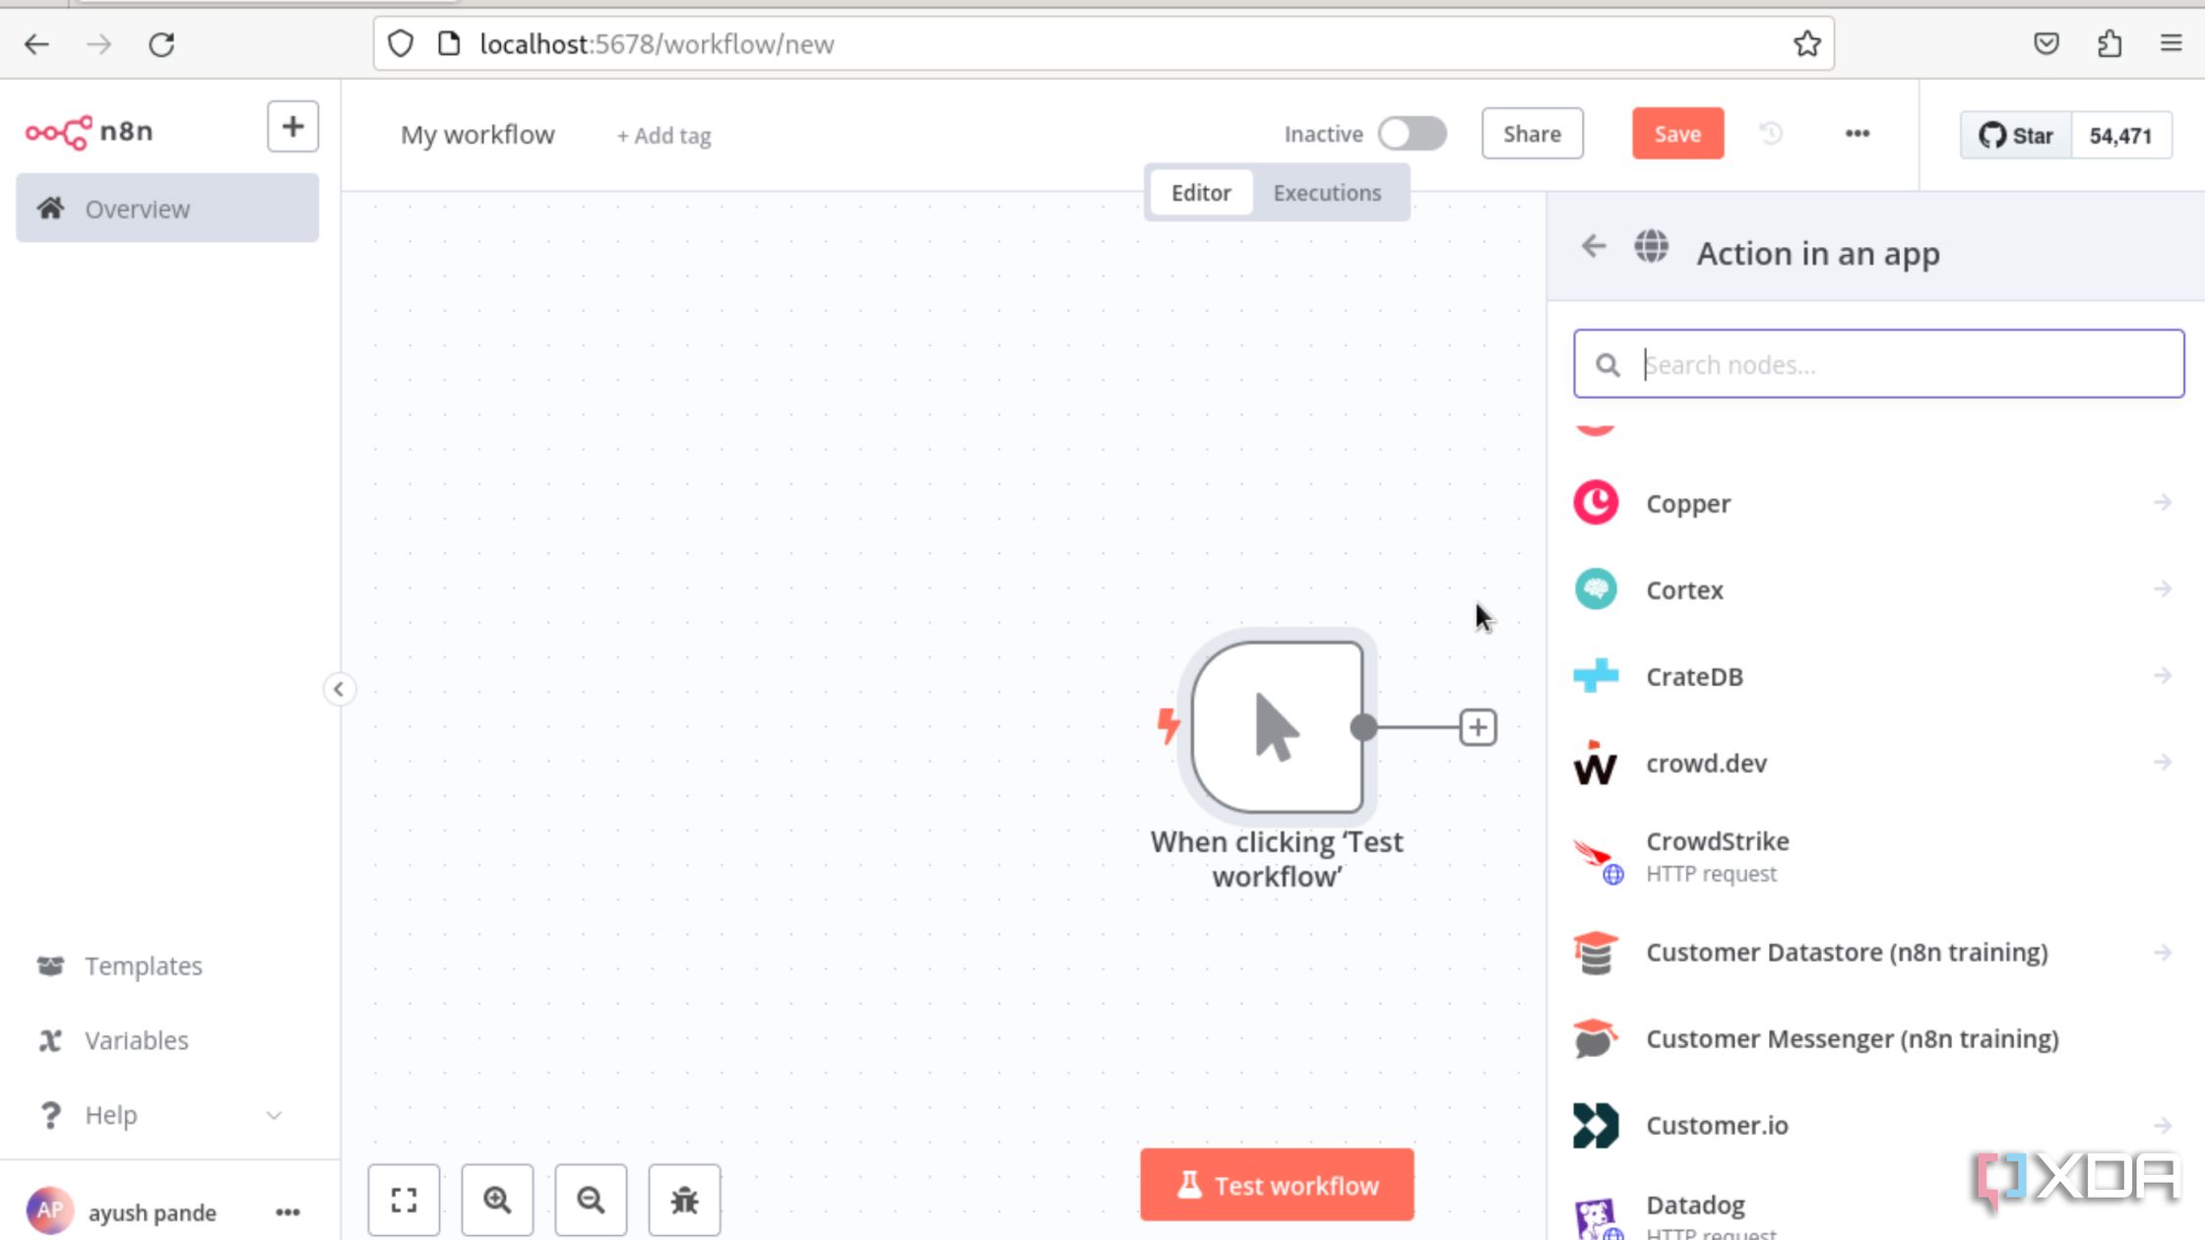
Task: Click the Share workflow button
Action: 1531,133
